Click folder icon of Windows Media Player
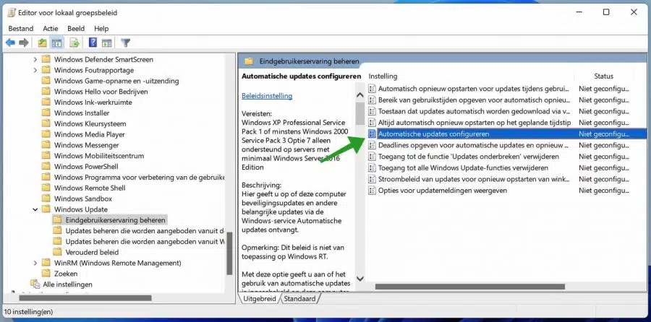 tap(46, 134)
